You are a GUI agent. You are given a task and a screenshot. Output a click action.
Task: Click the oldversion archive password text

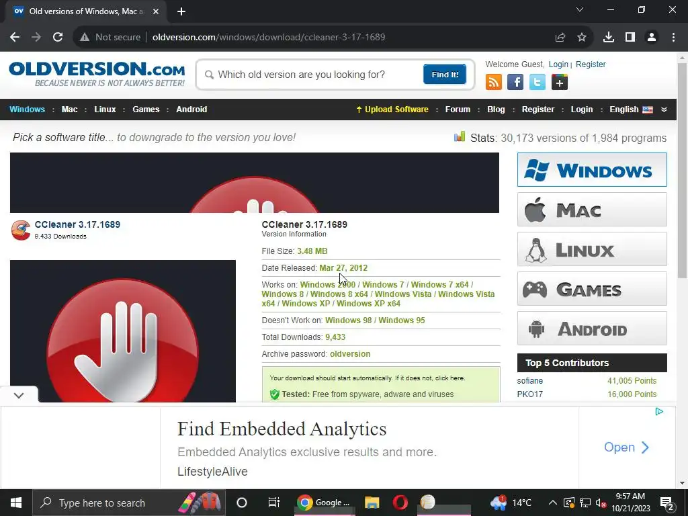pos(350,354)
